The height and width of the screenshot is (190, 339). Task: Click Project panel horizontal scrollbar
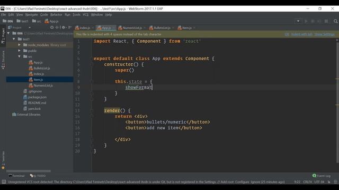(29, 171)
